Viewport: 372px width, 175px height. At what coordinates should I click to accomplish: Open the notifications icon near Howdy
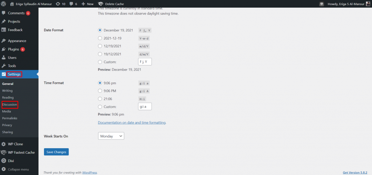[322, 4]
